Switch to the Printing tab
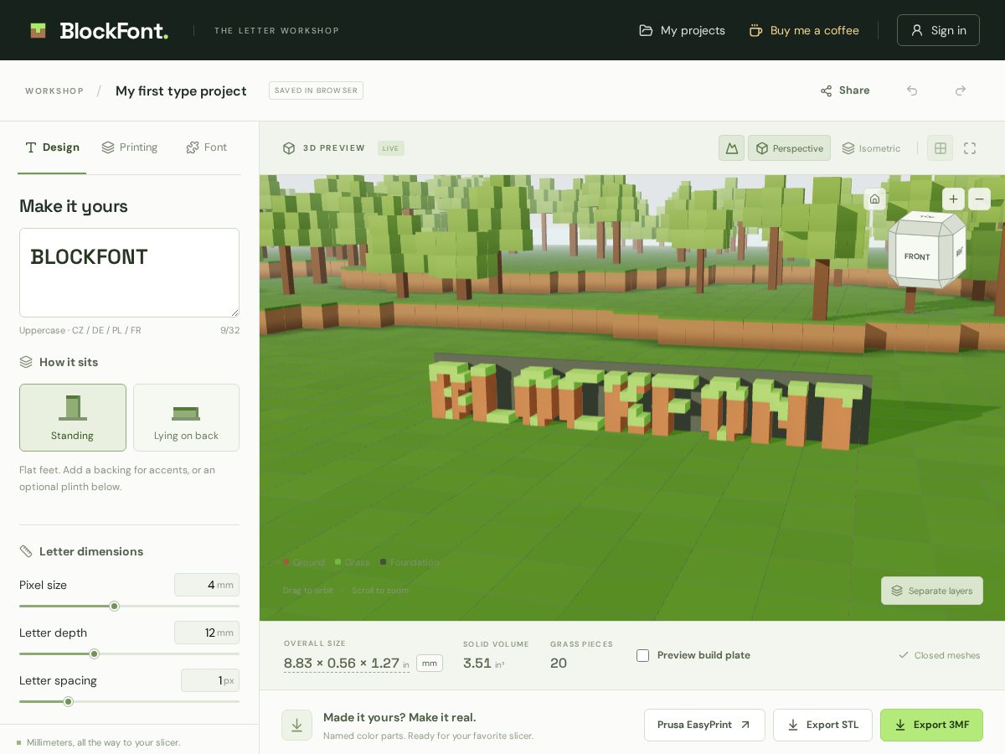Screen dimensions: 1005x754 (x=129, y=147)
